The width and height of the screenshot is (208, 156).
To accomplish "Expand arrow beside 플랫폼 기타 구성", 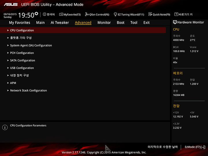I will click(x=8, y=38).
